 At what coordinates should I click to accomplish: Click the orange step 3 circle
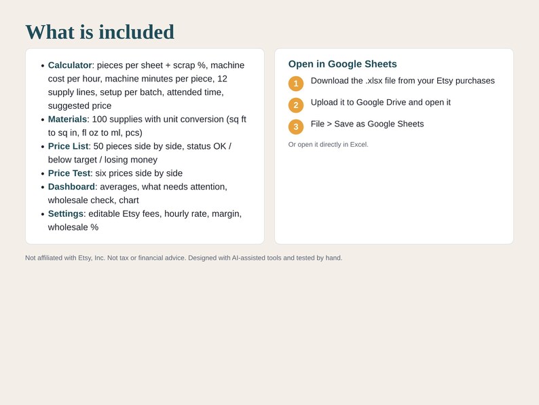click(295, 127)
